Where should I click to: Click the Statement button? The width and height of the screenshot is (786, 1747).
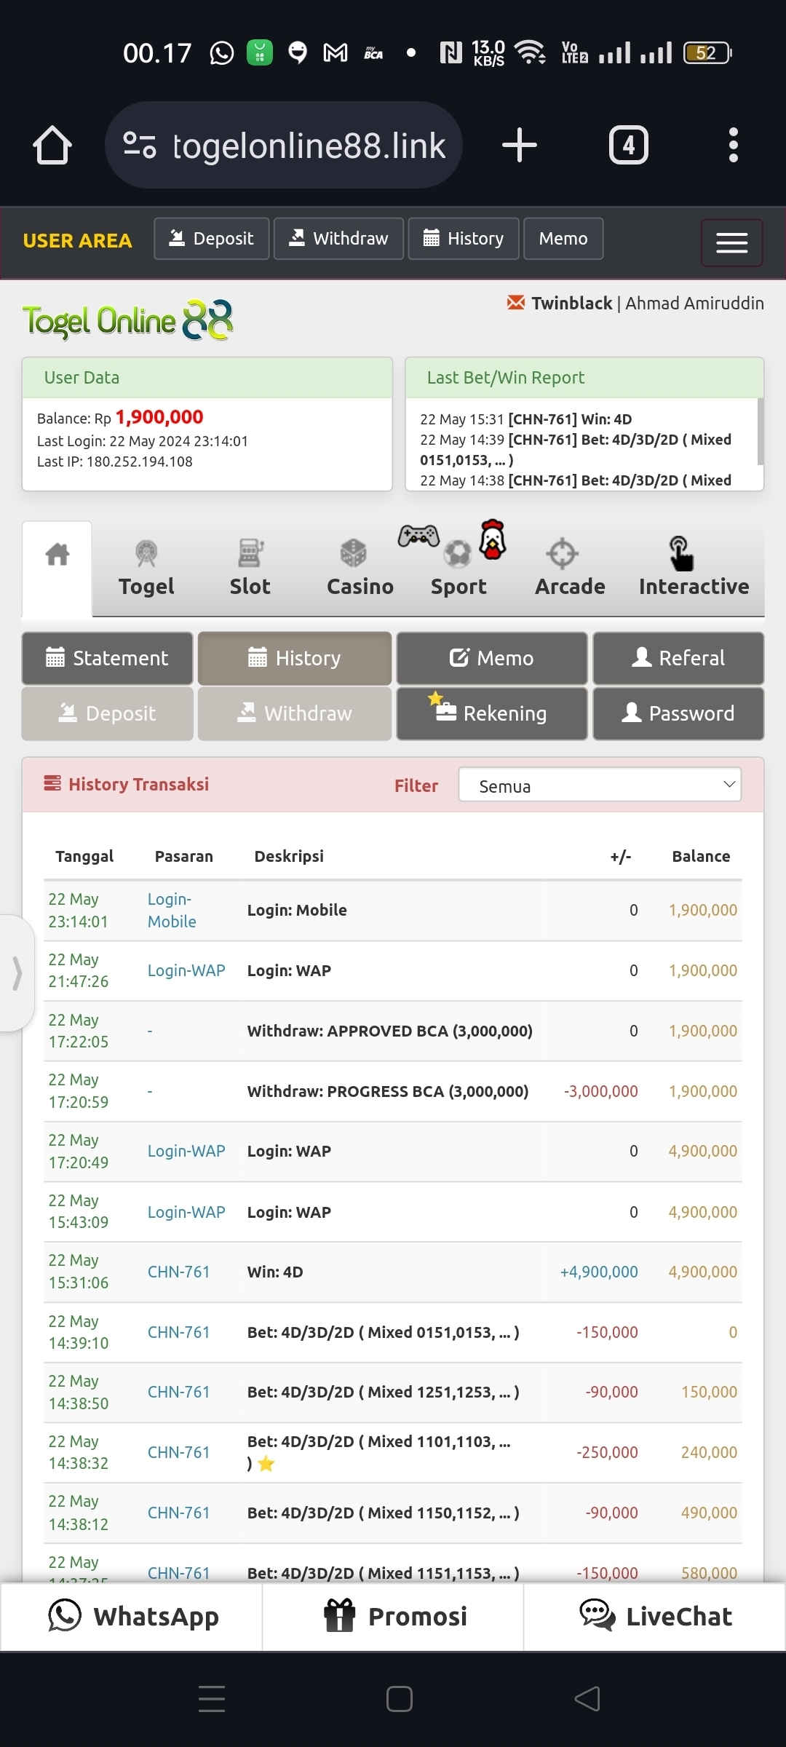[108, 658]
